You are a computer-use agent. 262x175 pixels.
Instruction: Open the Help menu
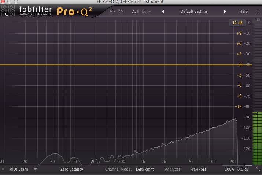tap(244, 11)
